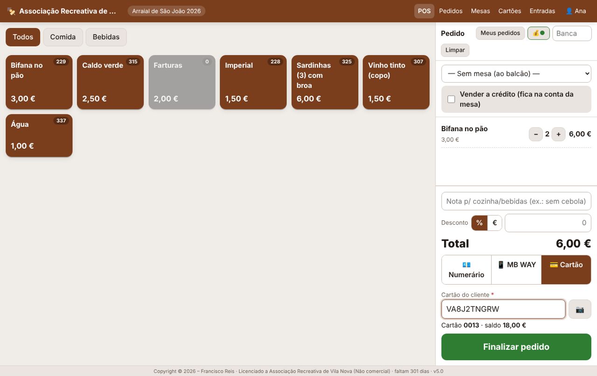Image resolution: width=597 pixels, height=376 pixels.
Task: Add Imperial to the order
Action: coord(253,83)
